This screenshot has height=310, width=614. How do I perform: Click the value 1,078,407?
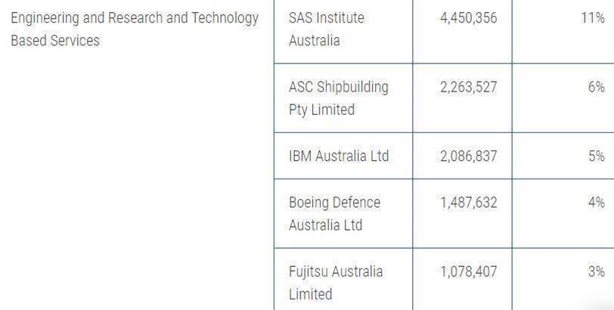tap(468, 271)
